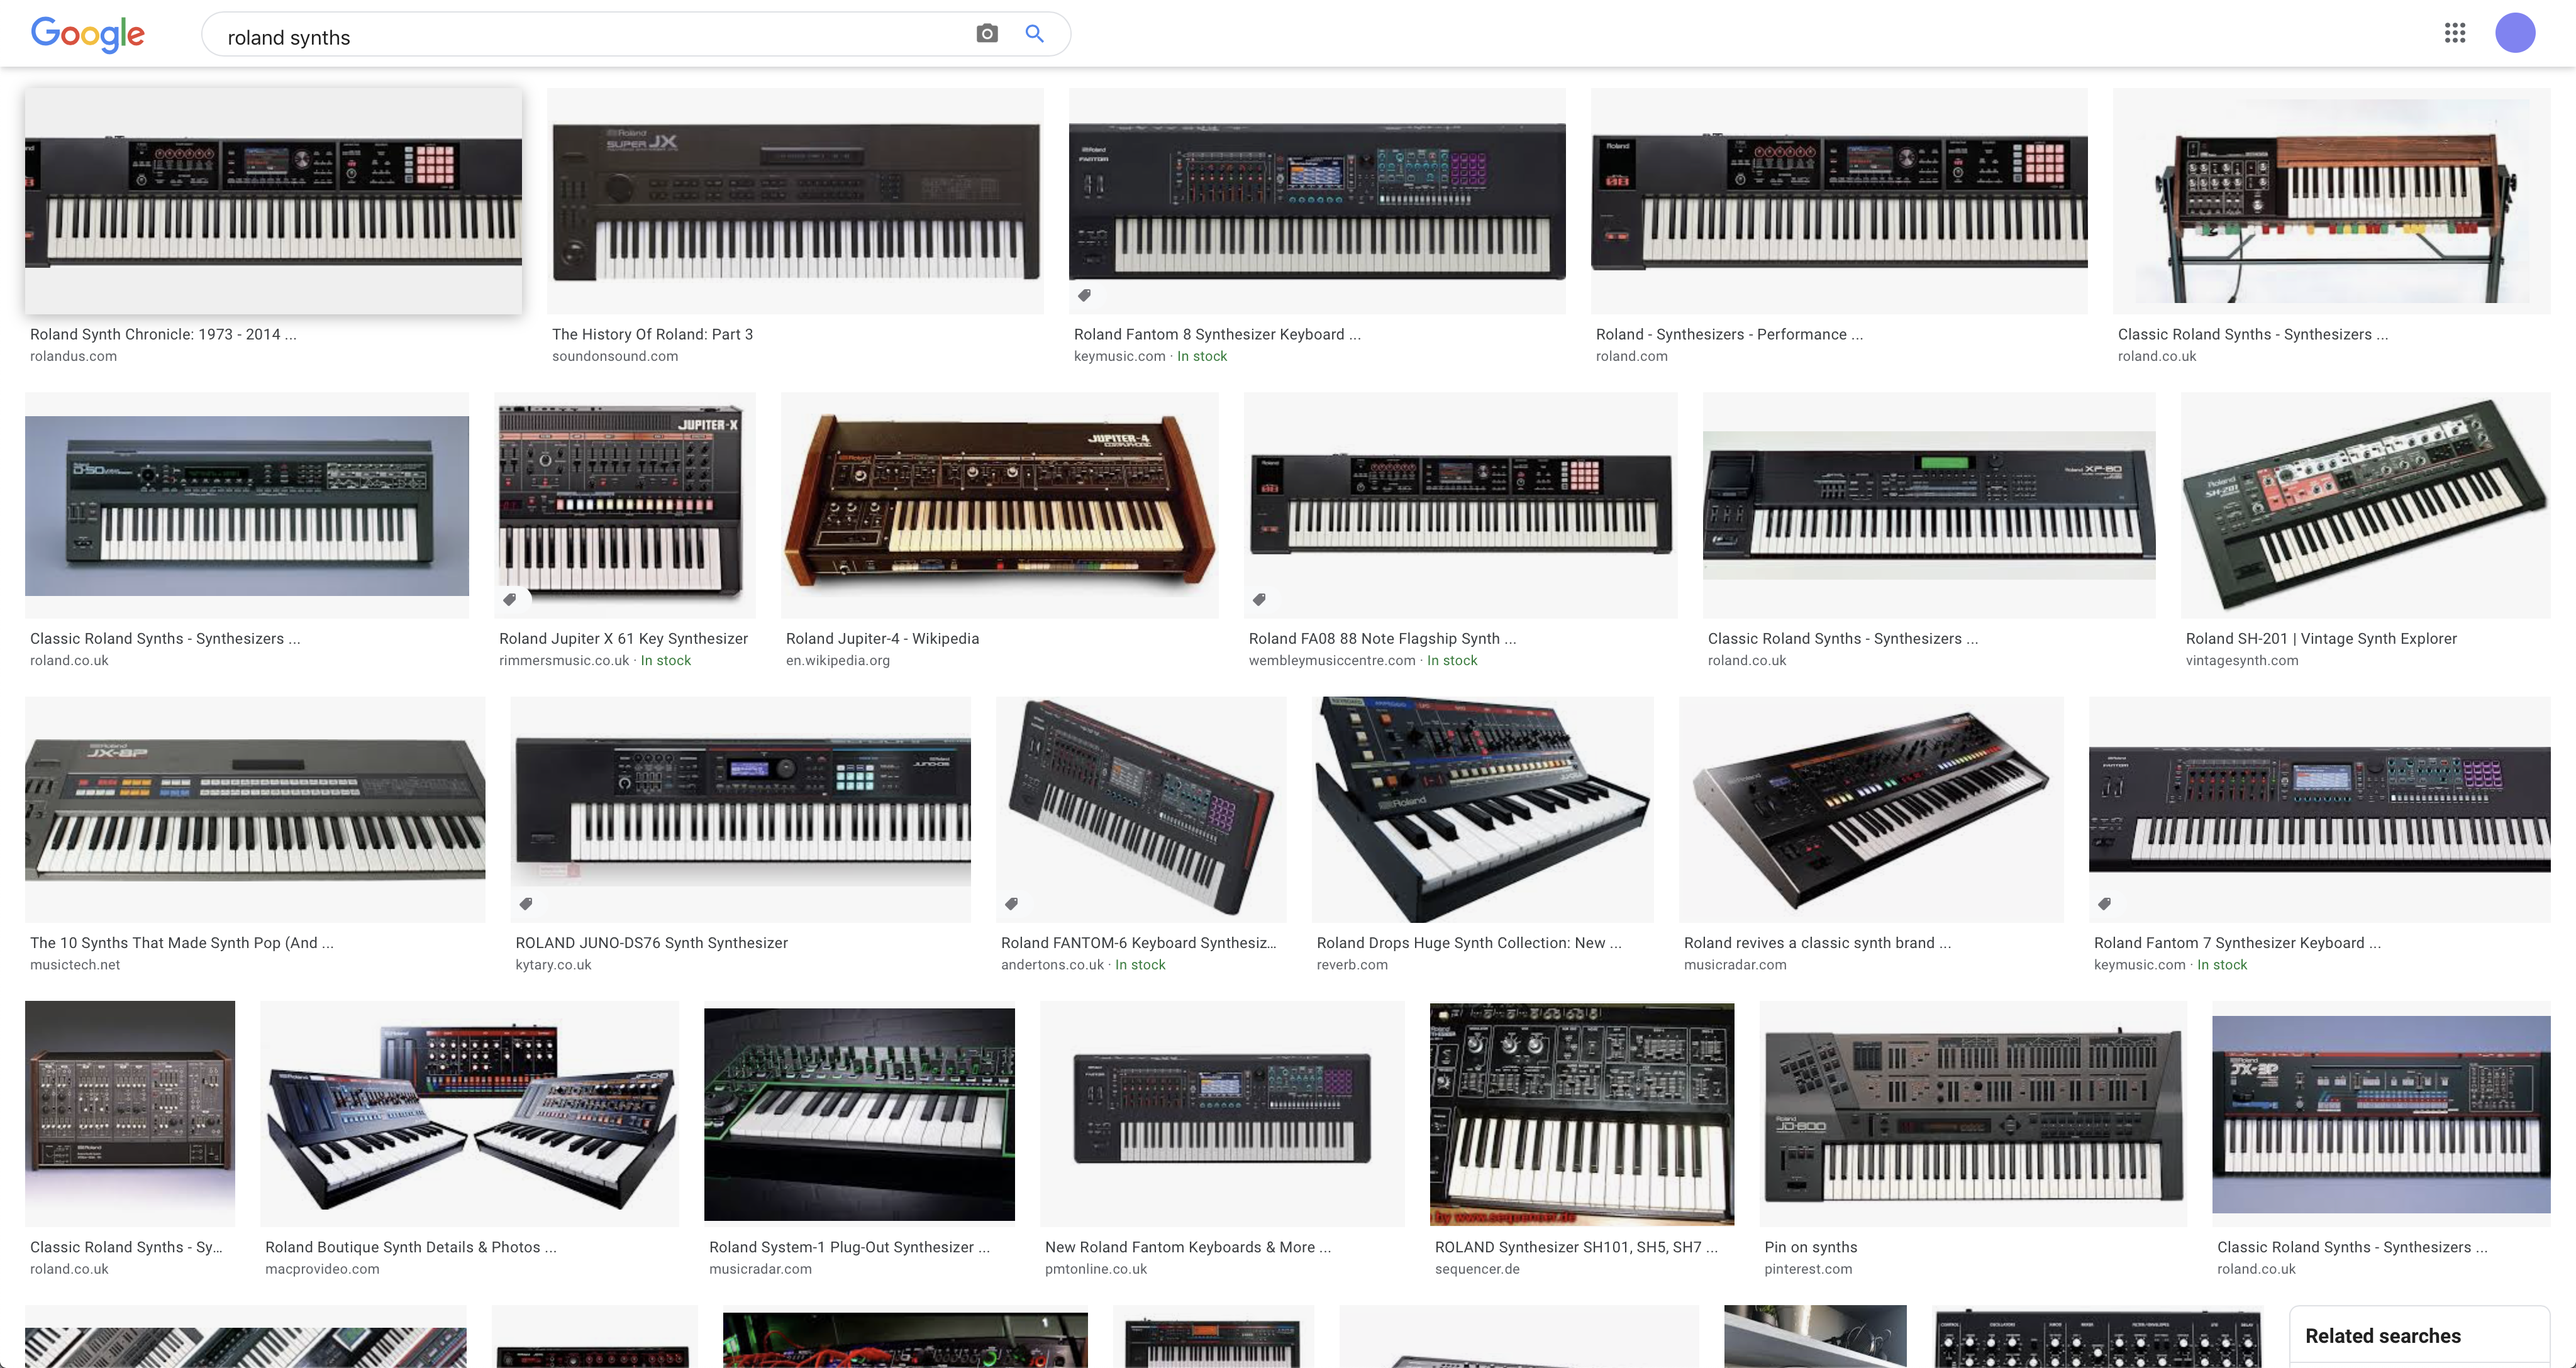Image resolution: width=2576 pixels, height=1368 pixels.
Task: Click the musictech.net source text
Action: (x=75, y=964)
